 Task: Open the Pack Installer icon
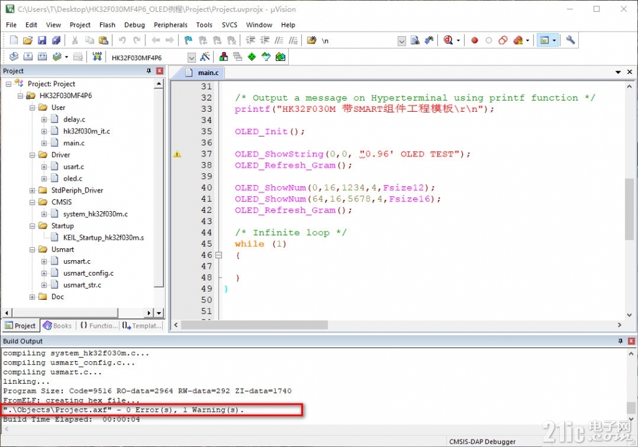pos(280,56)
